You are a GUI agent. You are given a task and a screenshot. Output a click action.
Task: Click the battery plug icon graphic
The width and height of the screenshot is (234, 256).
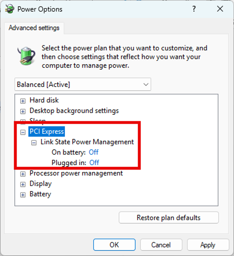26,56
